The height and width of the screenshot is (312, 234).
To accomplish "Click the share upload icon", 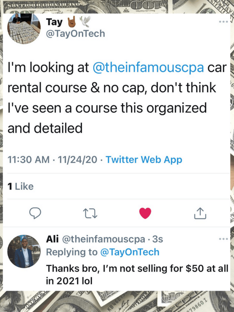I will 199,213.
